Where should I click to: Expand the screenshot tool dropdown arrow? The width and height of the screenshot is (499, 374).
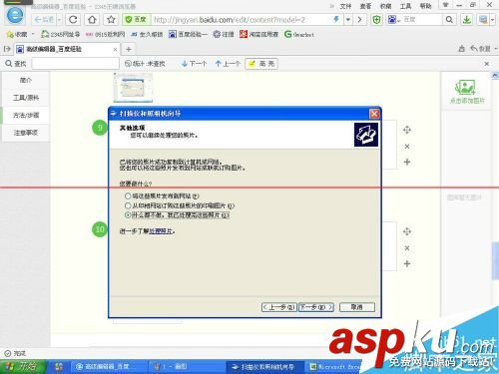pyautogui.click(x=493, y=20)
